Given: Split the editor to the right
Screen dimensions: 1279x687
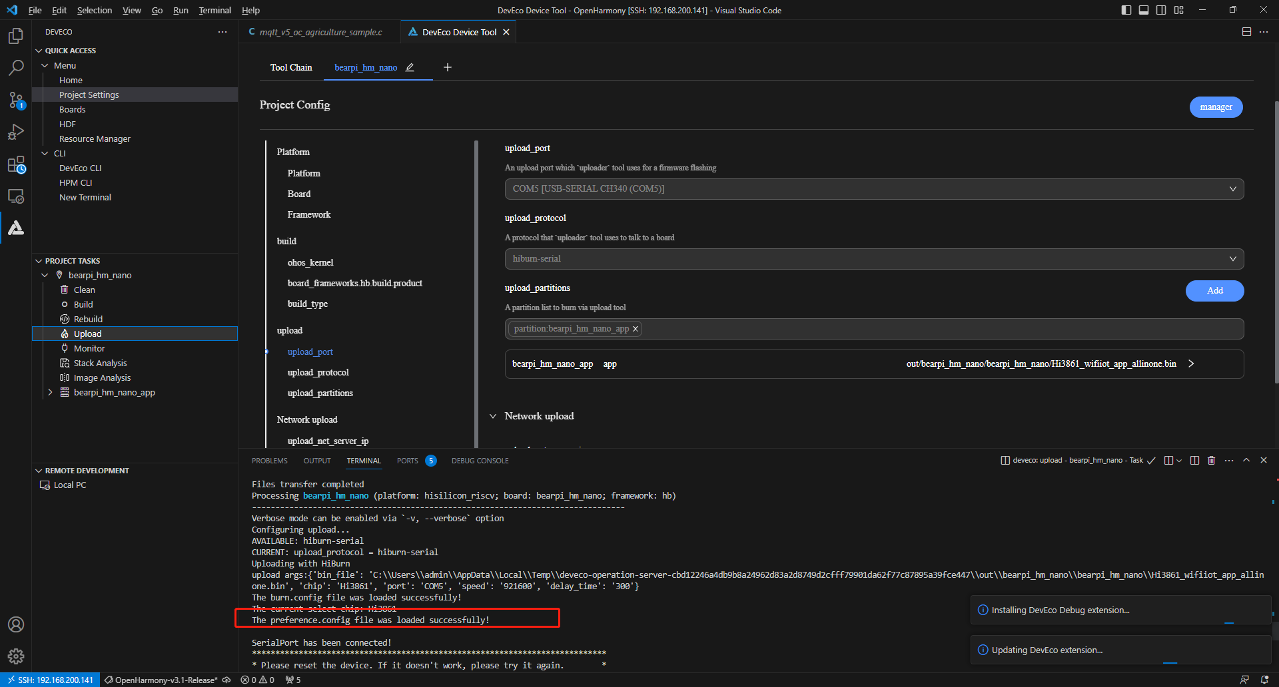Looking at the screenshot, I should pos(1246,32).
